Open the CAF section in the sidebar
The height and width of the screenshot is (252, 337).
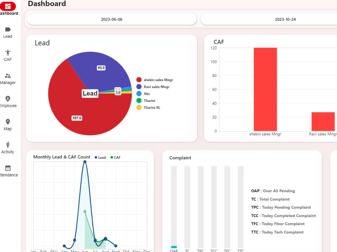point(7,56)
